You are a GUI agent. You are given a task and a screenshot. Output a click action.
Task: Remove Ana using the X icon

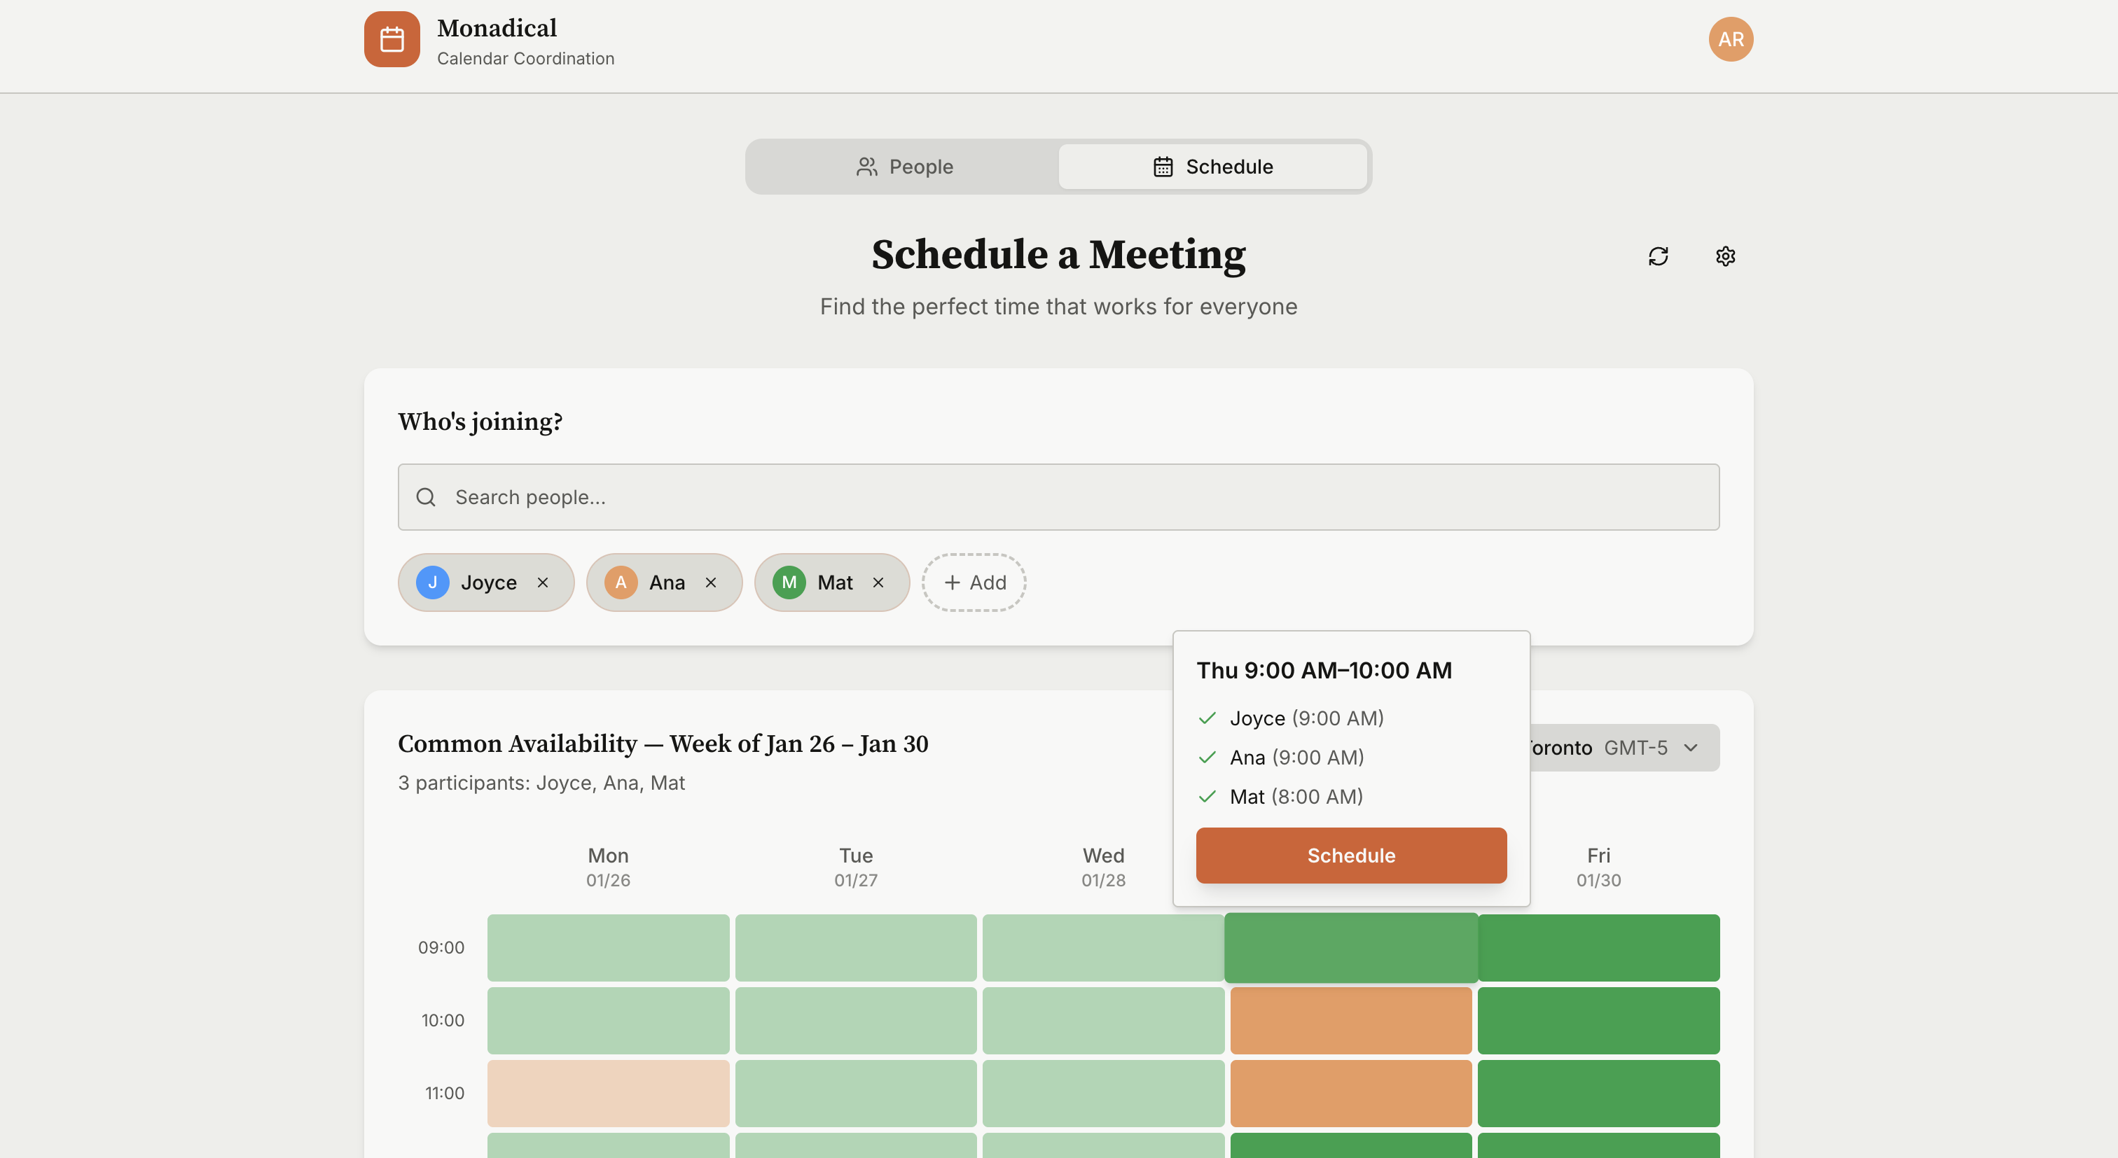click(x=710, y=583)
